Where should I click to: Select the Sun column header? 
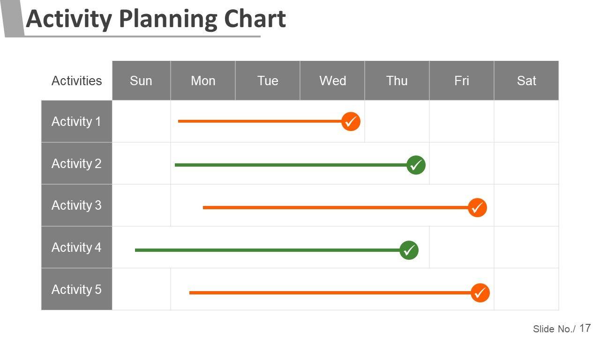(x=141, y=81)
